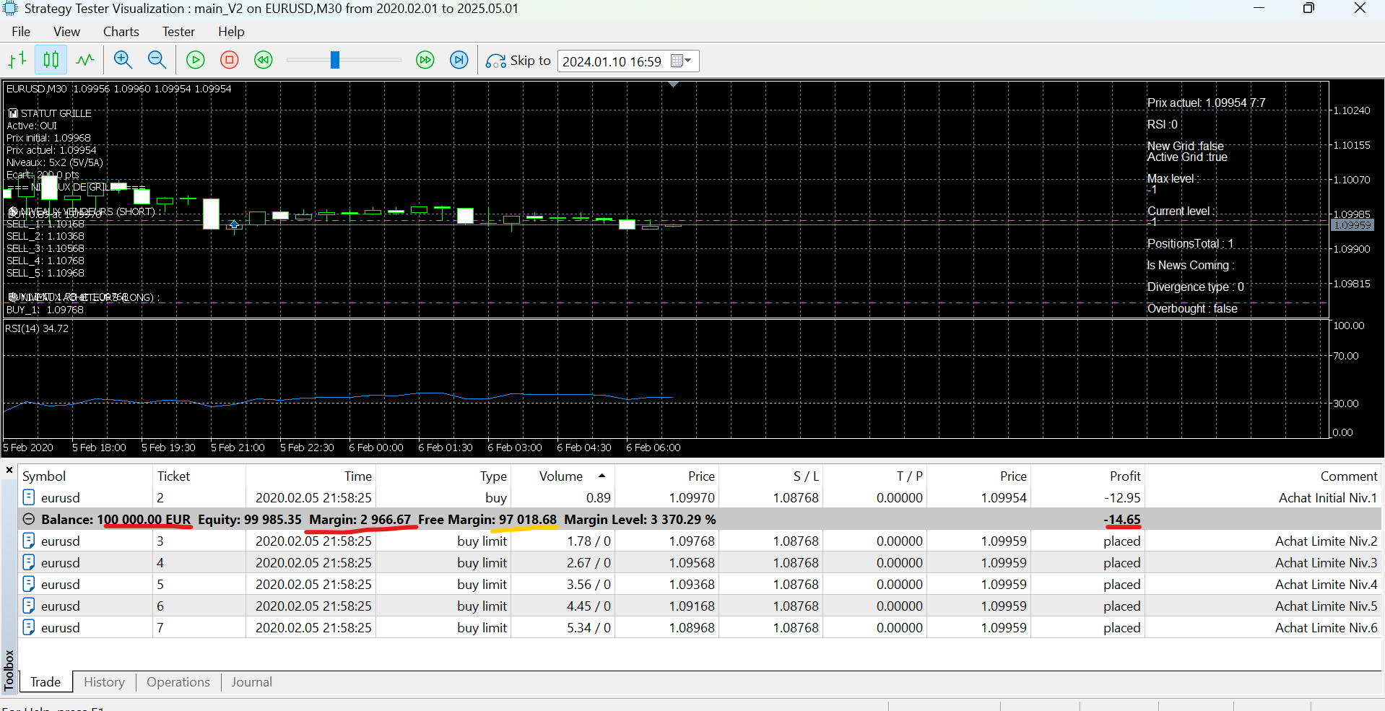1385x711 pixels.
Task: Click the Strategy Tester icon in the title bar
Action: point(10,9)
